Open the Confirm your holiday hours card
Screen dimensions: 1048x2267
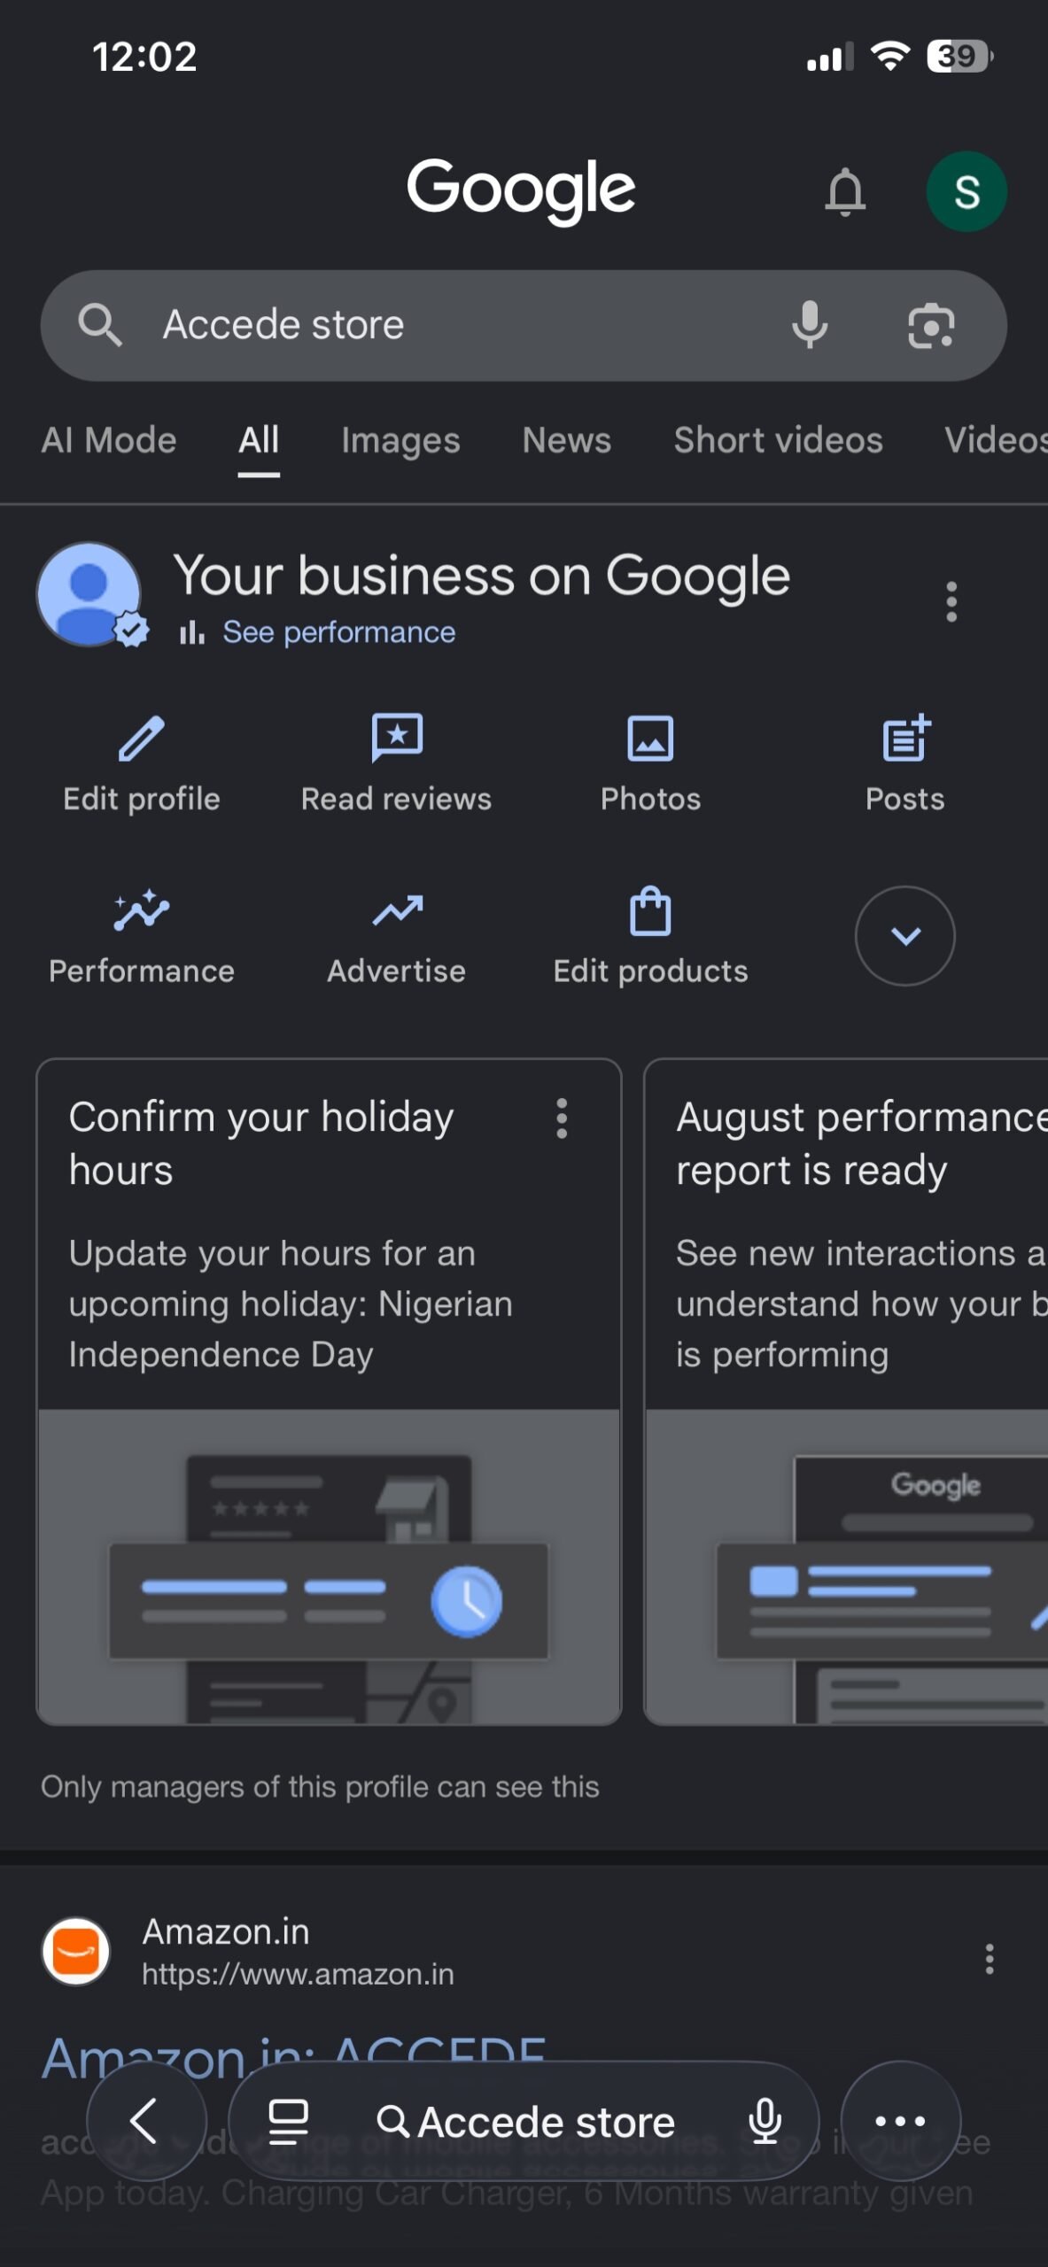[329, 1391]
